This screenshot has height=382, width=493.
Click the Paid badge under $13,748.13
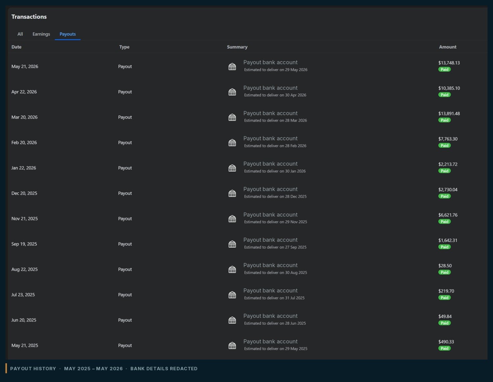[444, 69]
